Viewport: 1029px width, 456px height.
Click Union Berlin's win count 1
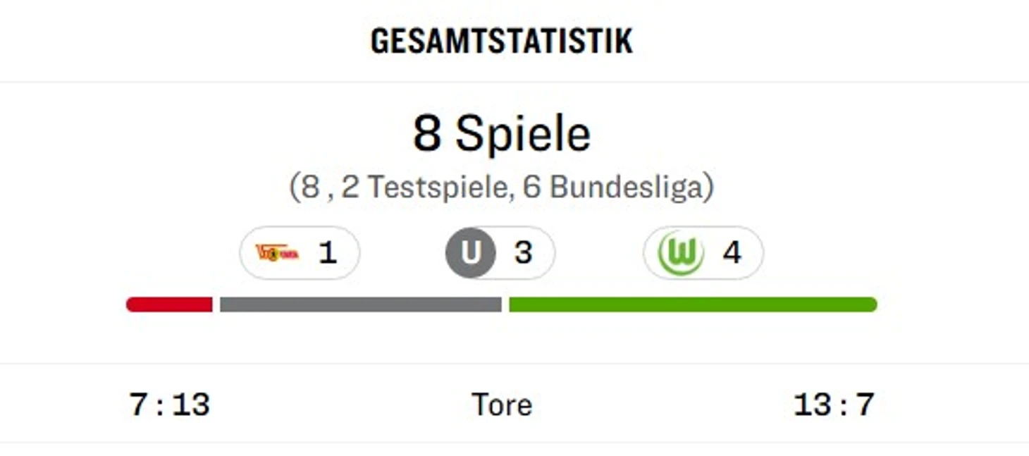[327, 253]
